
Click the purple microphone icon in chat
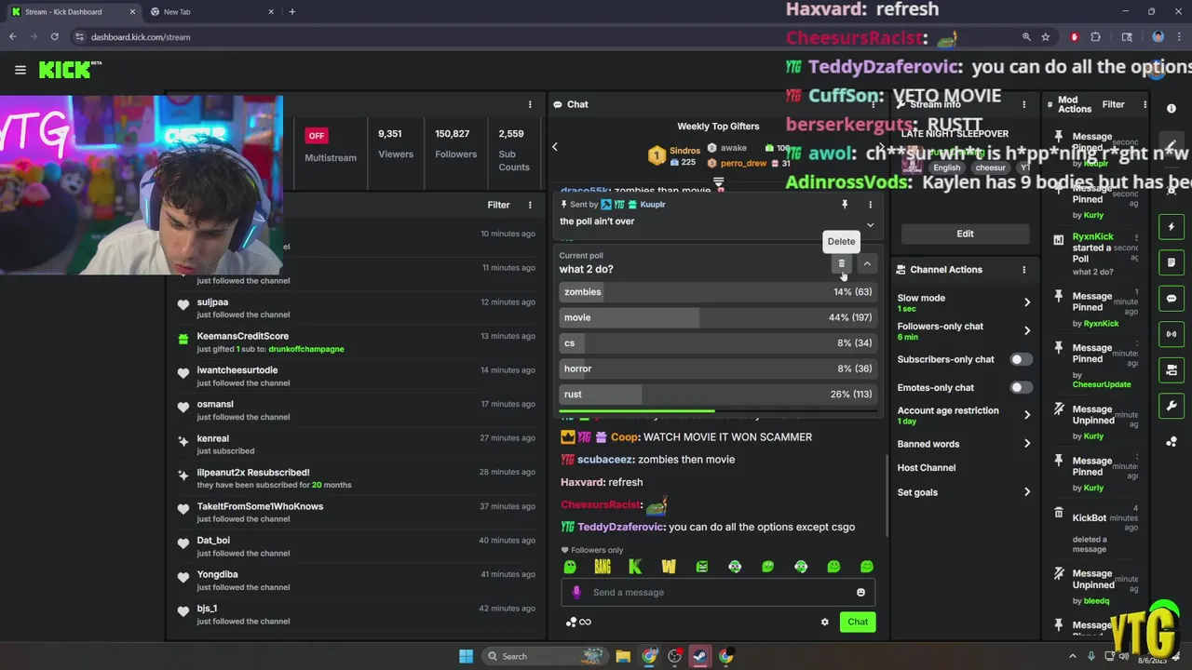tap(576, 592)
